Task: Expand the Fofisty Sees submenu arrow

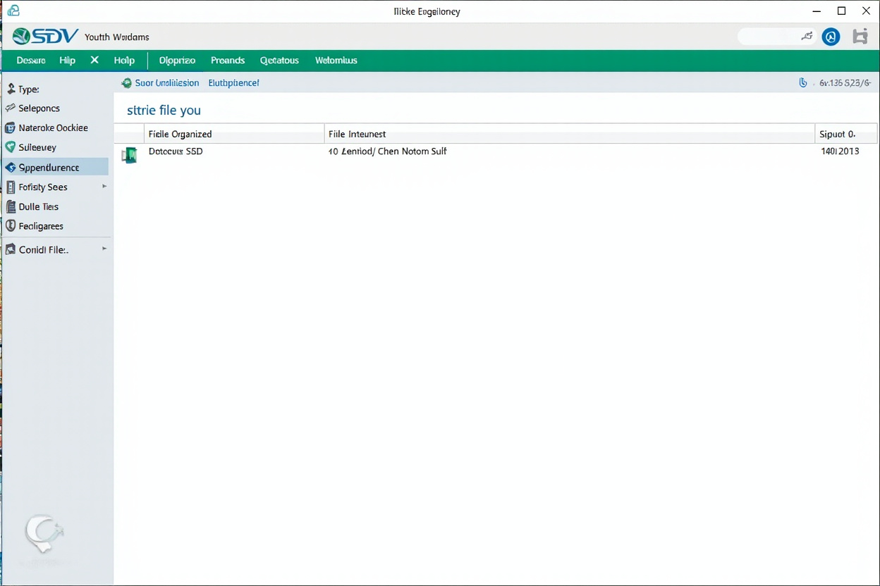Action: coord(104,187)
